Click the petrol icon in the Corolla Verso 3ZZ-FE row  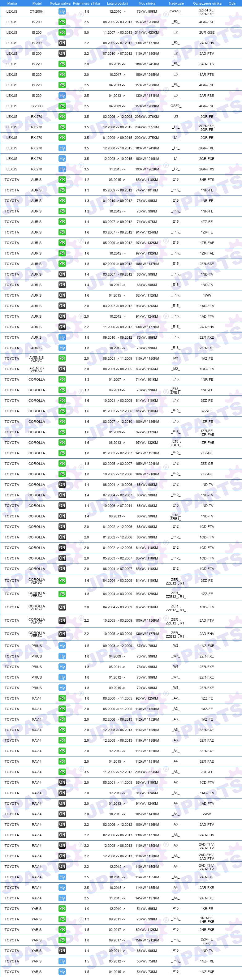pyautogui.click(x=62, y=581)
